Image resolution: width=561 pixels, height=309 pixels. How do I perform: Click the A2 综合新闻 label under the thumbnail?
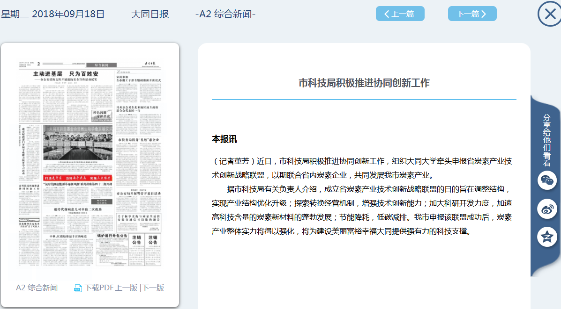[37, 287]
